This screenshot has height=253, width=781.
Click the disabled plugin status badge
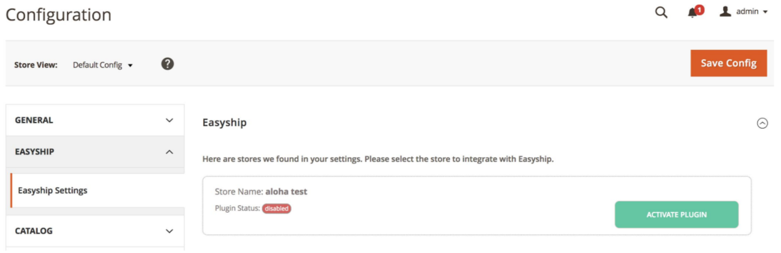click(276, 208)
